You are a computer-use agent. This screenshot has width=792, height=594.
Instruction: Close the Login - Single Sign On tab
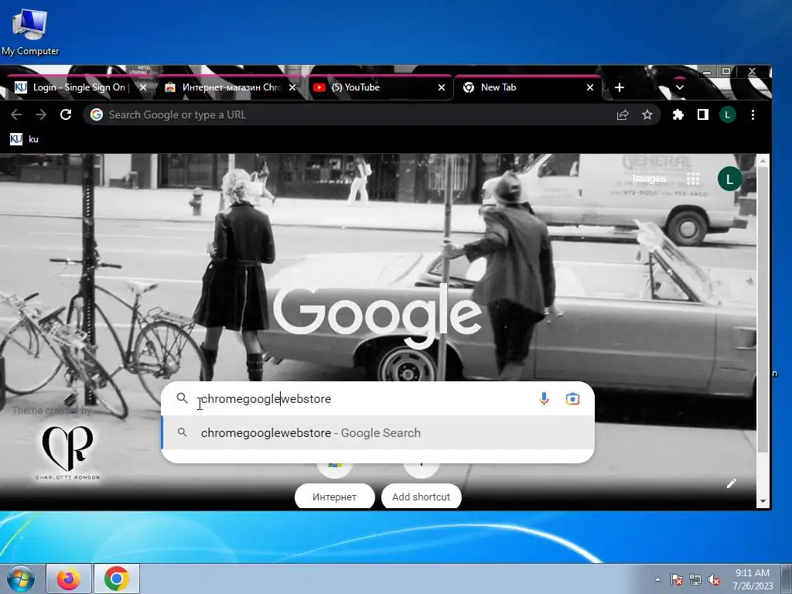(142, 87)
